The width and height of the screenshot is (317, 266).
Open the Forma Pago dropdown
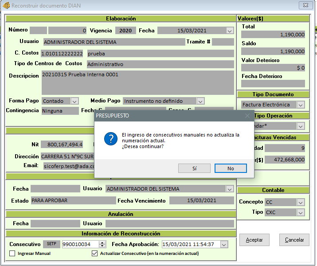click(x=74, y=101)
